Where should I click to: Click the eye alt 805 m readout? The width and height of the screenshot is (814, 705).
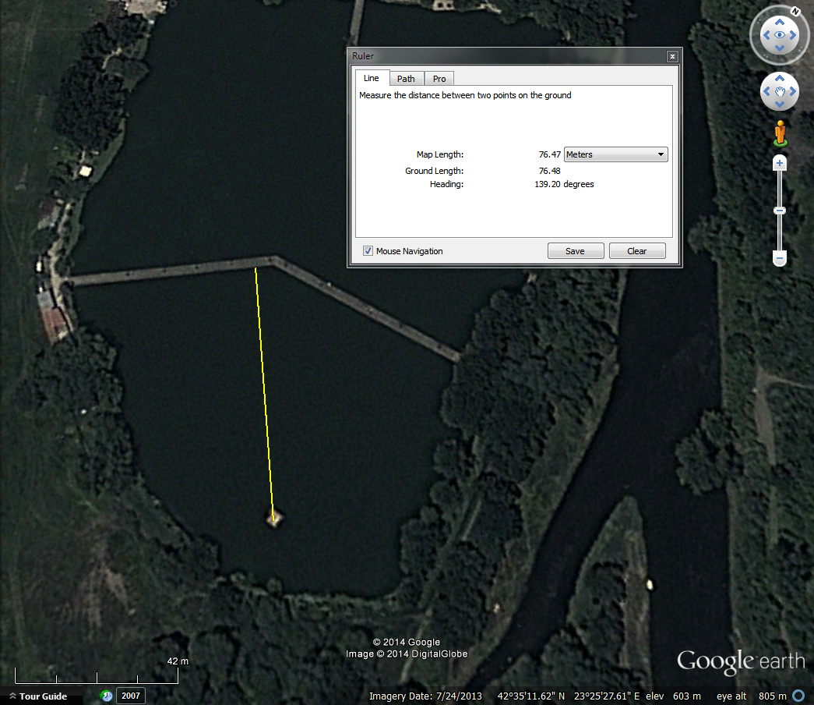(752, 696)
